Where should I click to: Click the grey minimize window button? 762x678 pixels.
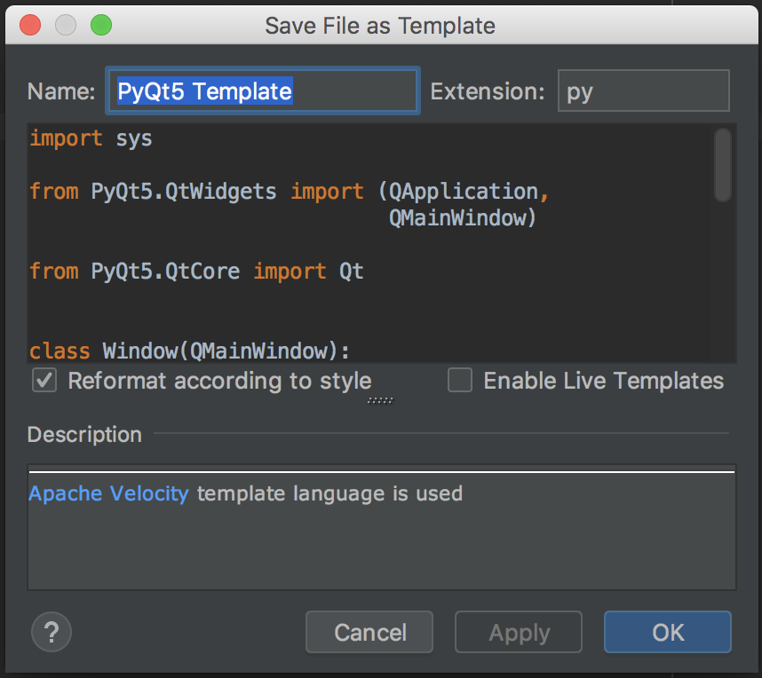tap(66, 25)
